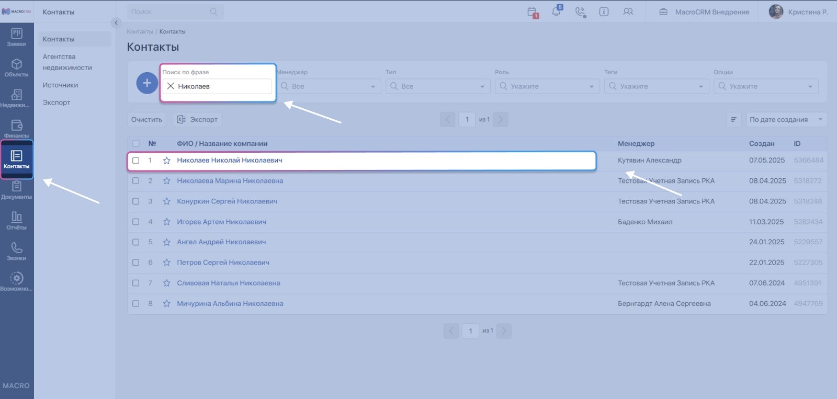
Task: Open the Звонки sidebar section
Action: click(x=17, y=251)
